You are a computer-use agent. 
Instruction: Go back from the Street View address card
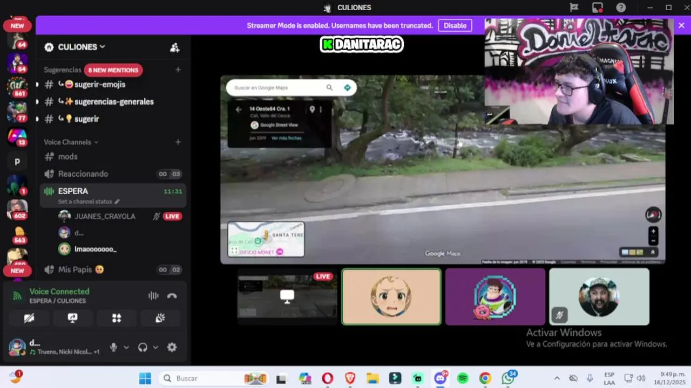(x=239, y=109)
